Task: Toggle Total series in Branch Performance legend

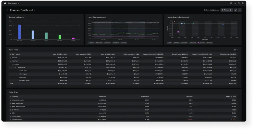Action: click(169, 43)
